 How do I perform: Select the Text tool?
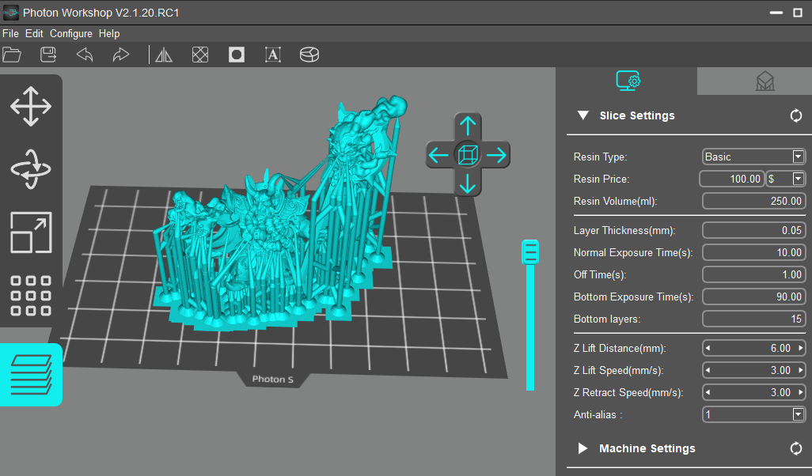[272, 55]
